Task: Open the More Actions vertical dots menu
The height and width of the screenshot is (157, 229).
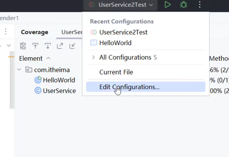Action: [200, 5]
